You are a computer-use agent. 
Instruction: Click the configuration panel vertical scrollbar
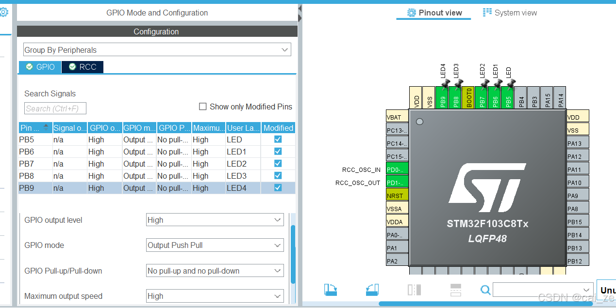pyautogui.click(x=293, y=254)
